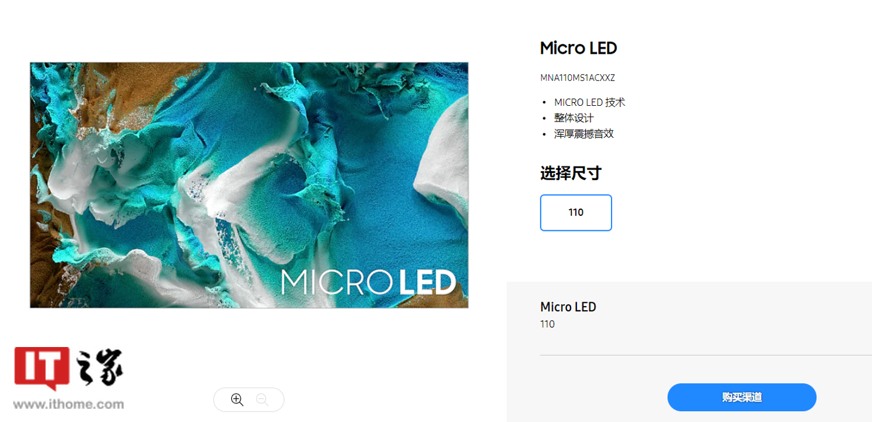Select the 110 size option
Screen dimensions: 872x422
576,213
